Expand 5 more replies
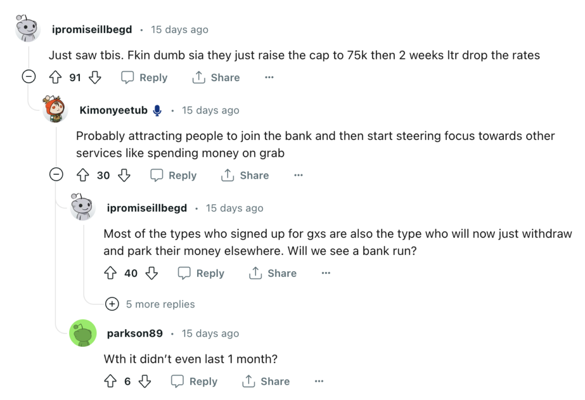Image resolution: width=585 pixels, height=400 pixels. tap(150, 304)
